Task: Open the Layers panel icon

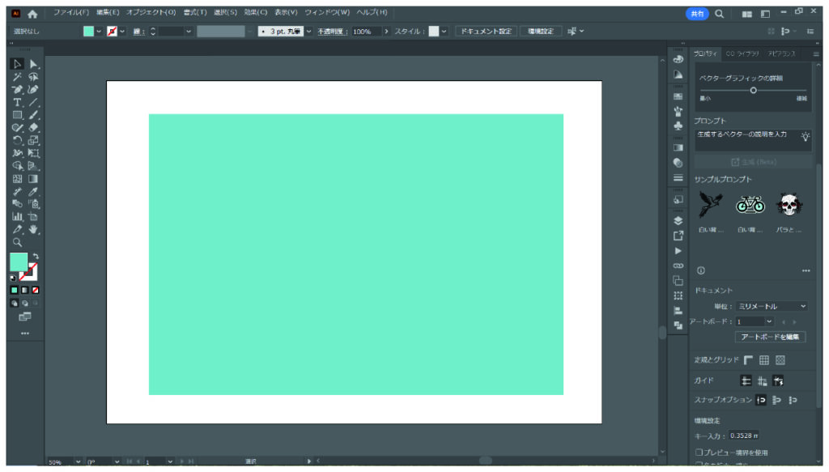Action: (x=678, y=221)
